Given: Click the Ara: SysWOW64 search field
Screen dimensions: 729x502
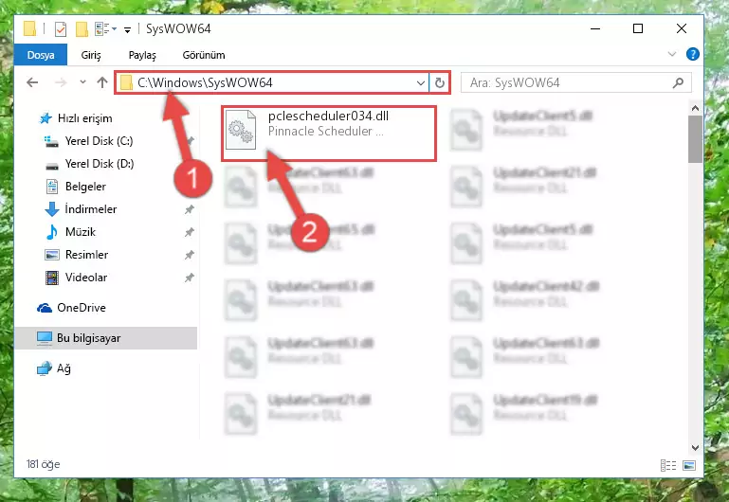Looking at the screenshot, I should click(575, 83).
